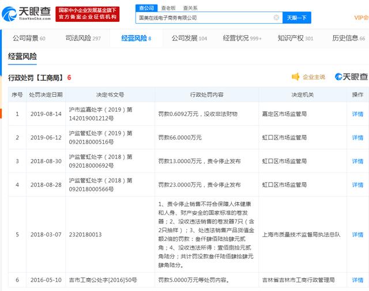The width and height of the screenshot is (369, 291).
Task: Click the date 2019-08-14 cell
Action: (x=46, y=114)
